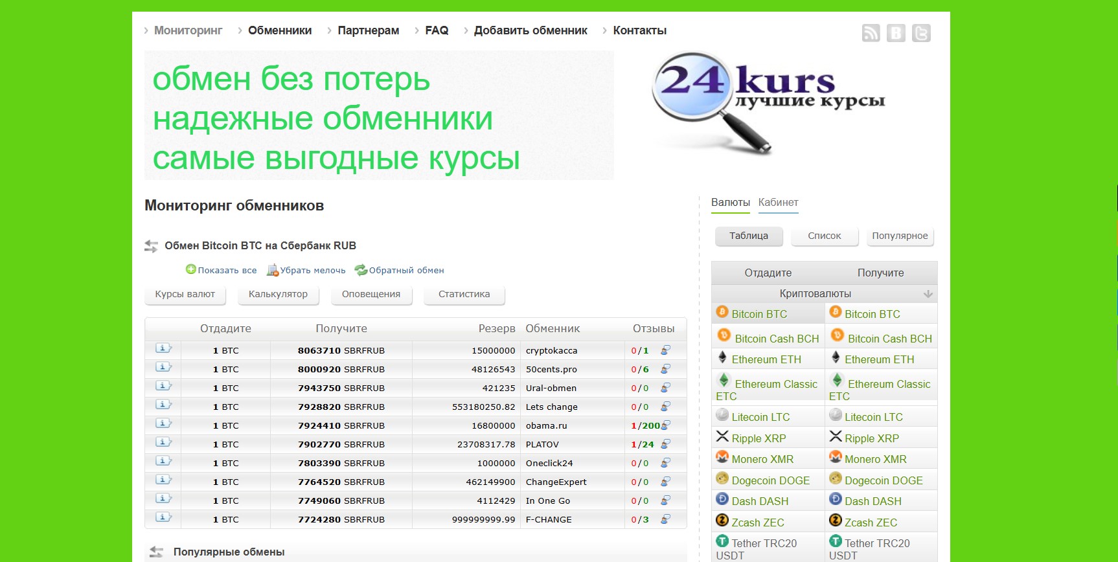The height and width of the screenshot is (562, 1118).
Task: Click review icon in ChangeExpert row
Action: 665,481
